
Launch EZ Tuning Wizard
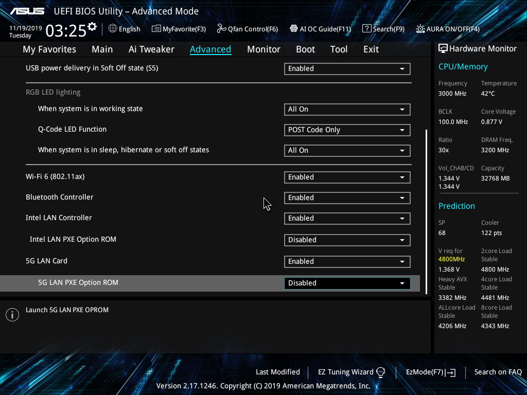345,372
